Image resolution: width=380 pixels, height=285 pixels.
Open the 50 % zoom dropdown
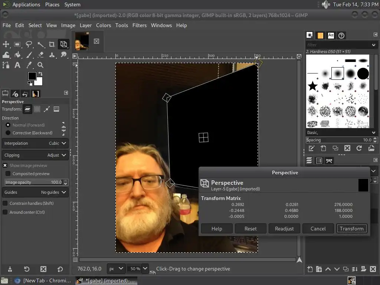(x=145, y=269)
